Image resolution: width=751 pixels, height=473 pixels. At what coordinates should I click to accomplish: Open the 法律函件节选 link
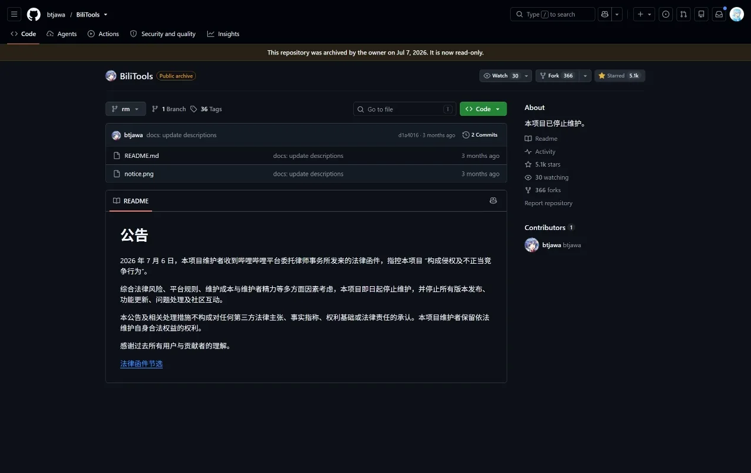point(141,364)
